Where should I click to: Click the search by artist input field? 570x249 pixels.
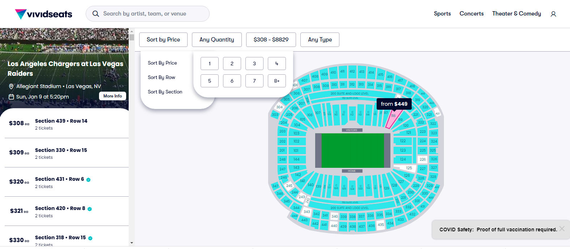152,14
